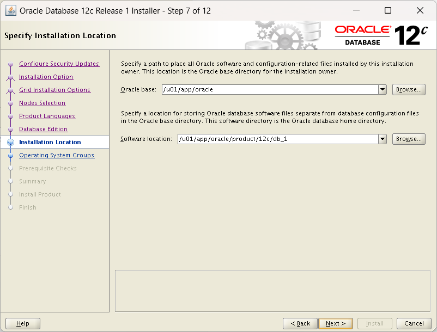Go to previous step with Back button
Viewport: 437px width, 332px height.
[300, 323]
